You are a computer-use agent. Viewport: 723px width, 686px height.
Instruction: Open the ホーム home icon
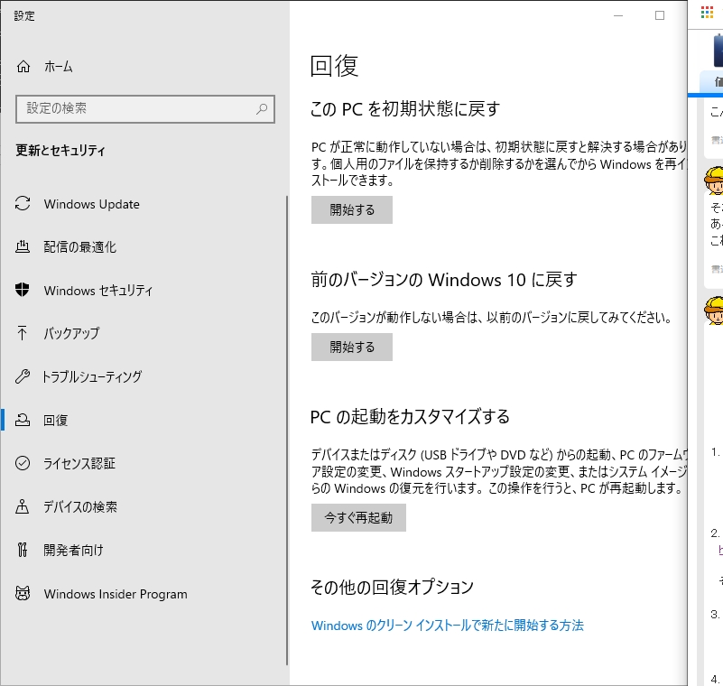point(23,67)
